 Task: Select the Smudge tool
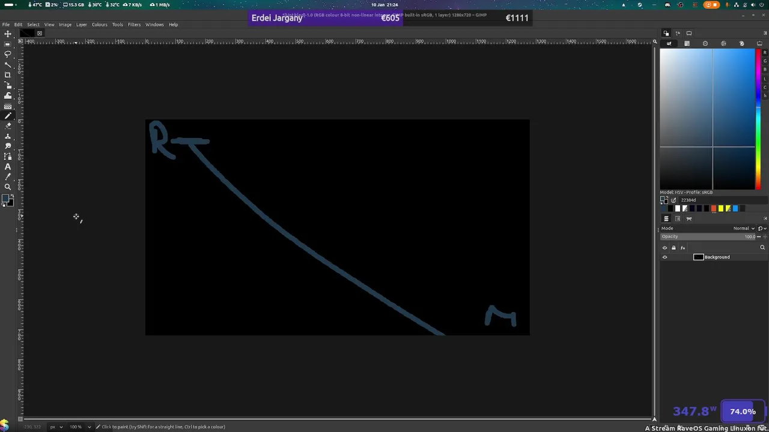click(x=8, y=146)
